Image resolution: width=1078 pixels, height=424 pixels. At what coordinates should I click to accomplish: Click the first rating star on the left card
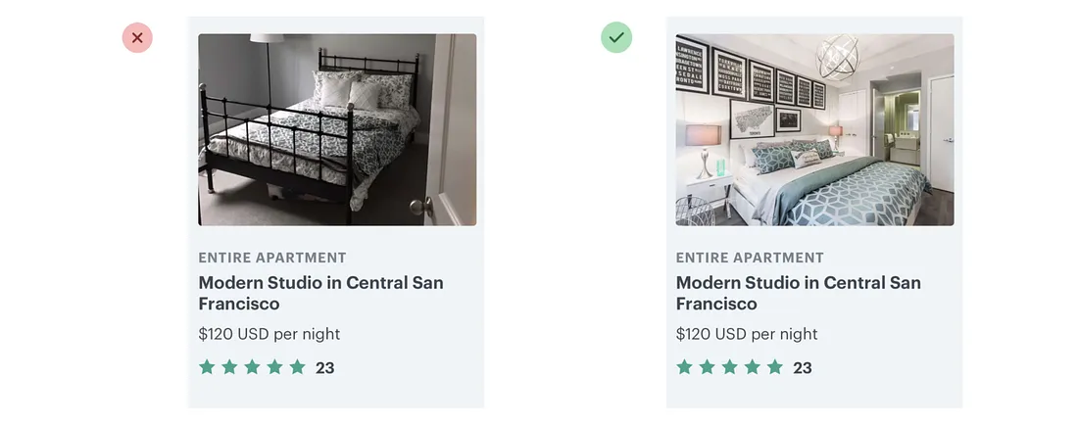(x=207, y=367)
